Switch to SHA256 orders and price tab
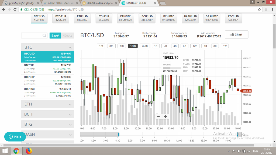Screen dimensions: 276x155 coord(100,3)
